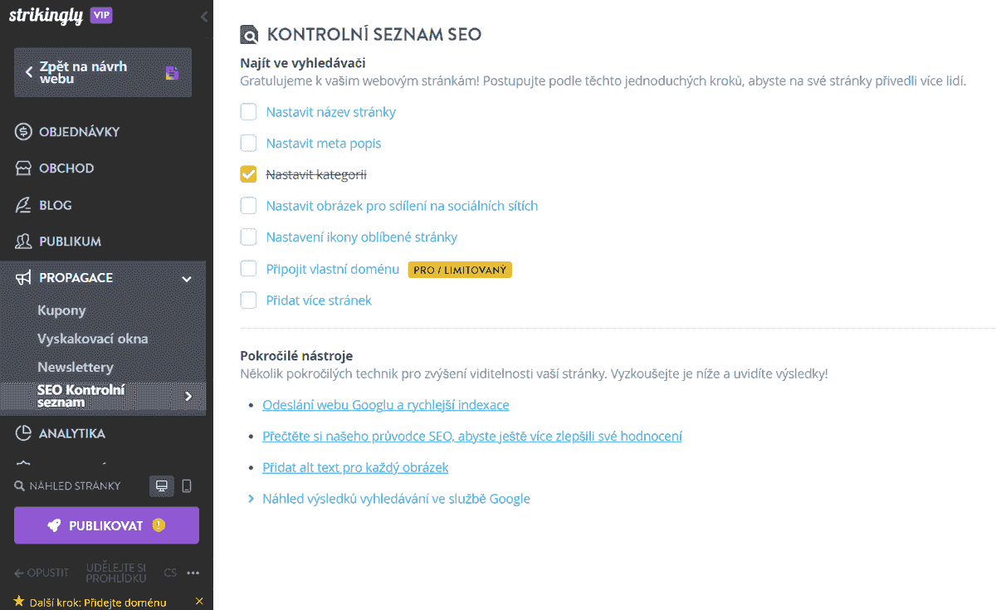Open the three-dot more options menu
This screenshot has width=996, height=610.
[193, 573]
